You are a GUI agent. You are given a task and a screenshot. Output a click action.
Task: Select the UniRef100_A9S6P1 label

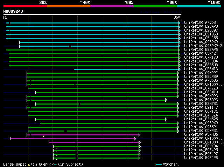(201, 127)
